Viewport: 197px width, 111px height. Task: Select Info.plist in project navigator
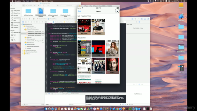[29, 48]
